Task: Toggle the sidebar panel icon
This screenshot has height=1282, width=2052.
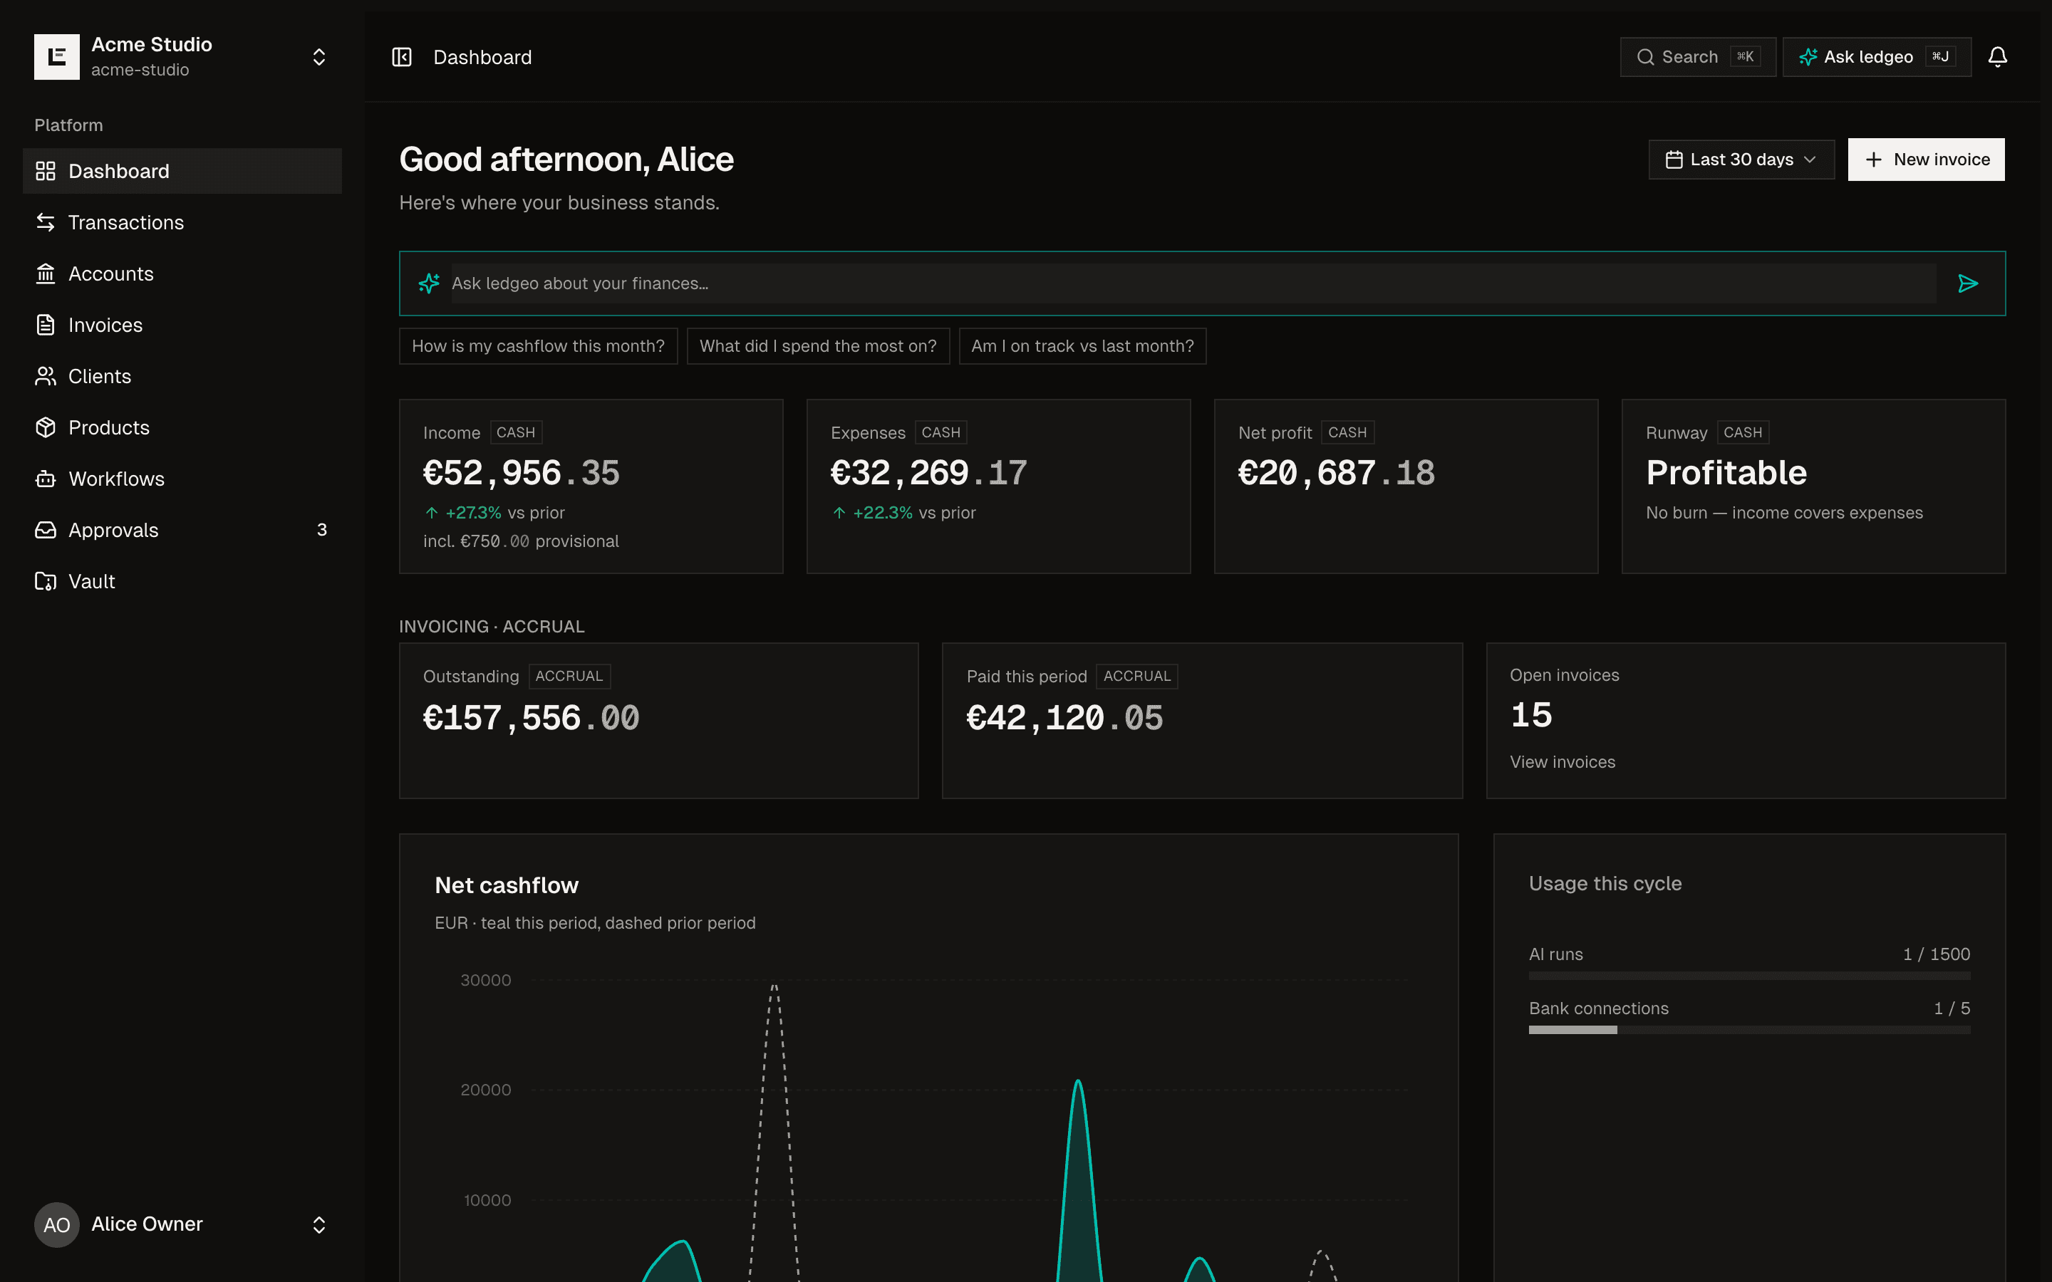Action: [x=402, y=57]
